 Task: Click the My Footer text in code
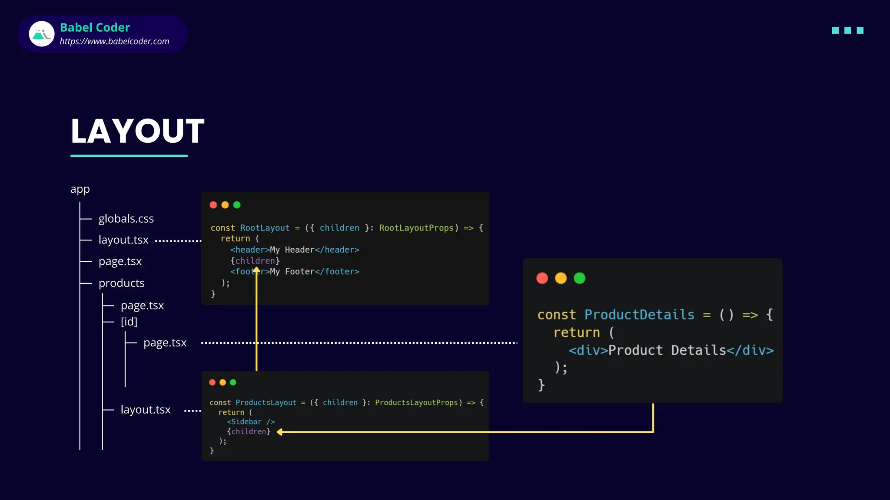click(x=292, y=272)
